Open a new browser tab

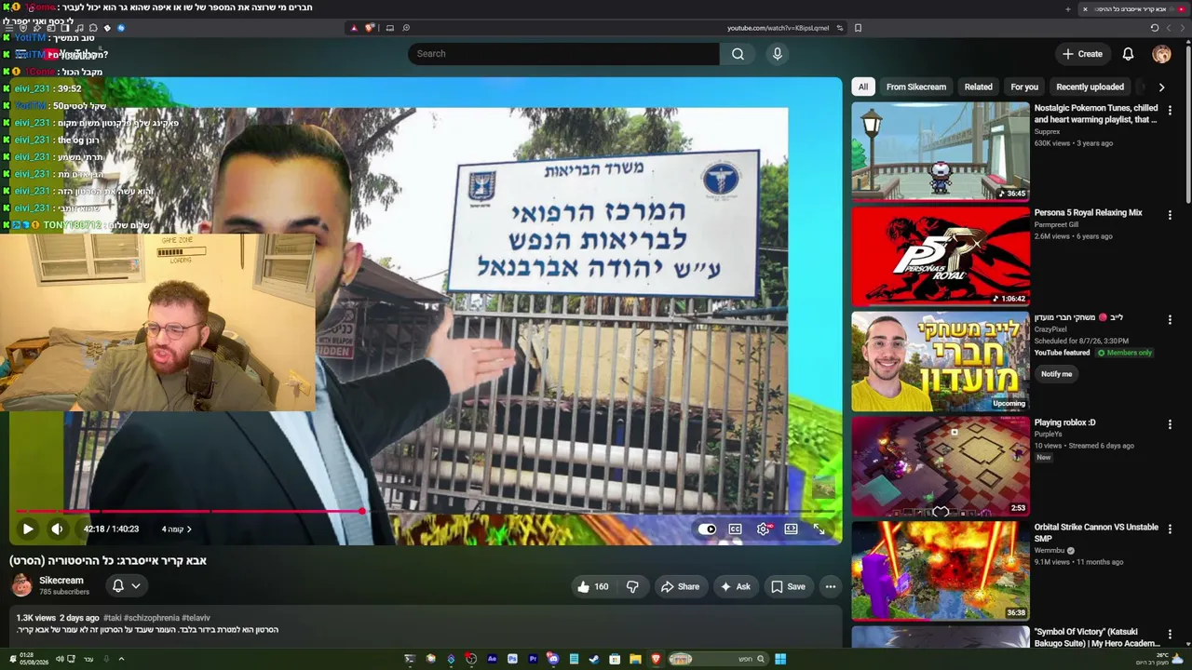tap(1068, 9)
